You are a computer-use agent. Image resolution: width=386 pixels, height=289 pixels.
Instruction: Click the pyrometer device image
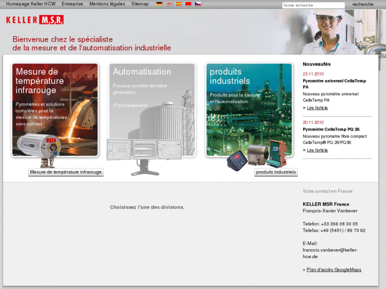[x=39, y=150]
